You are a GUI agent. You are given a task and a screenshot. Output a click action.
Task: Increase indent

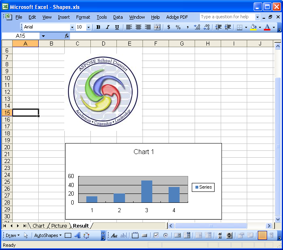(x=228, y=27)
